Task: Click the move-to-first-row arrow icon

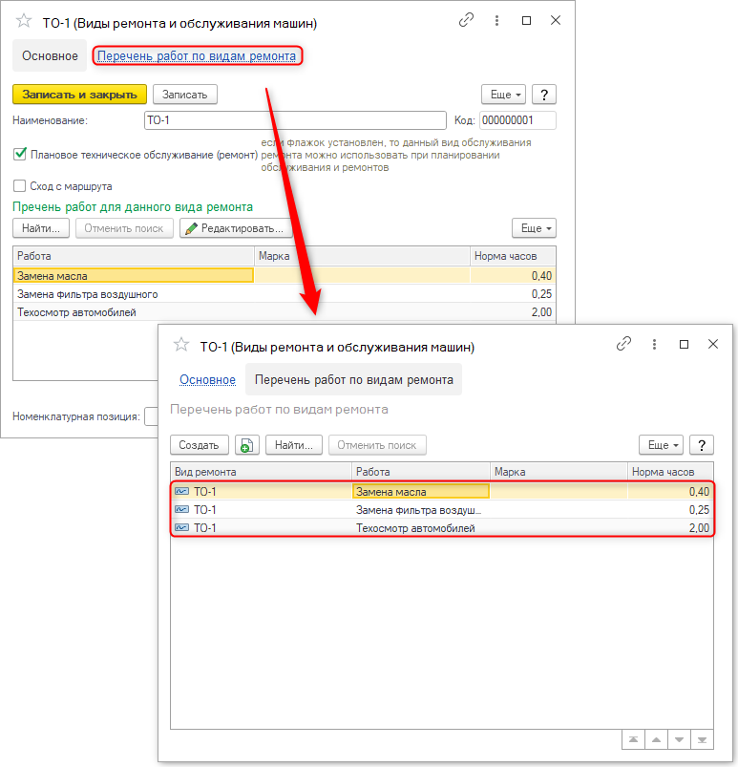Action: tap(632, 739)
